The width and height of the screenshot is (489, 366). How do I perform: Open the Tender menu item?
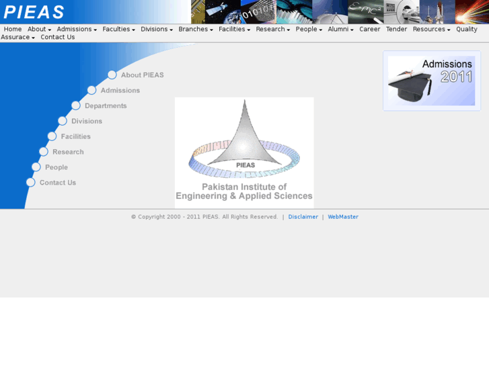coord(396,29)
